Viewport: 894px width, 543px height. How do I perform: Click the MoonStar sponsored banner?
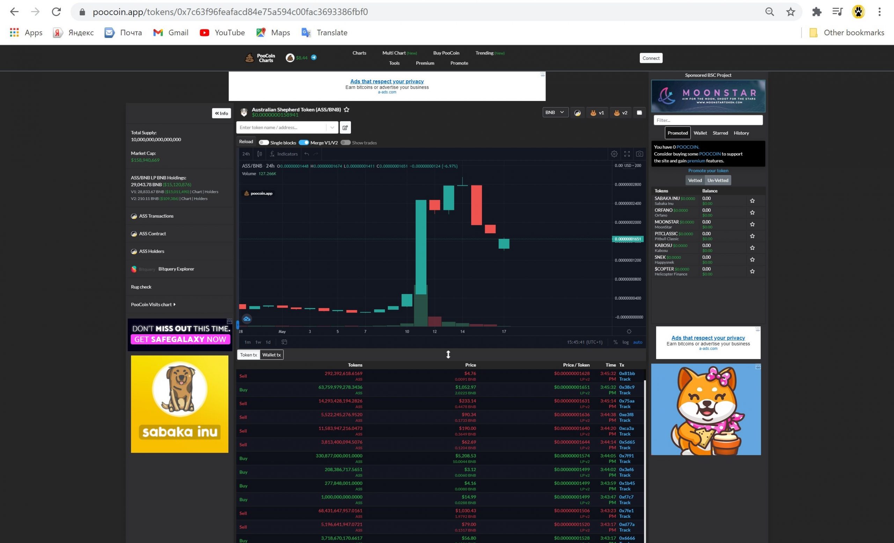[708, 96]
